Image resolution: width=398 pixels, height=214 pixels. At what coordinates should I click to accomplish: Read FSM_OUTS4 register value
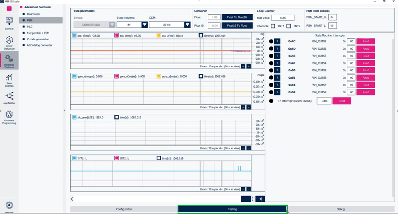click(365, 63)
